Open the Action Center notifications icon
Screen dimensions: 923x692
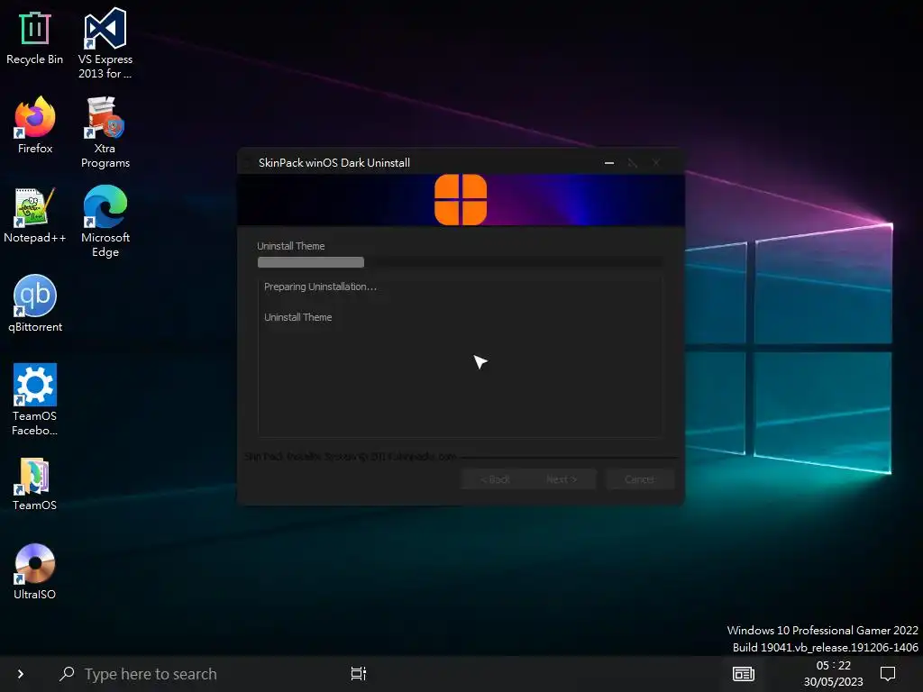tap(888, 674)
